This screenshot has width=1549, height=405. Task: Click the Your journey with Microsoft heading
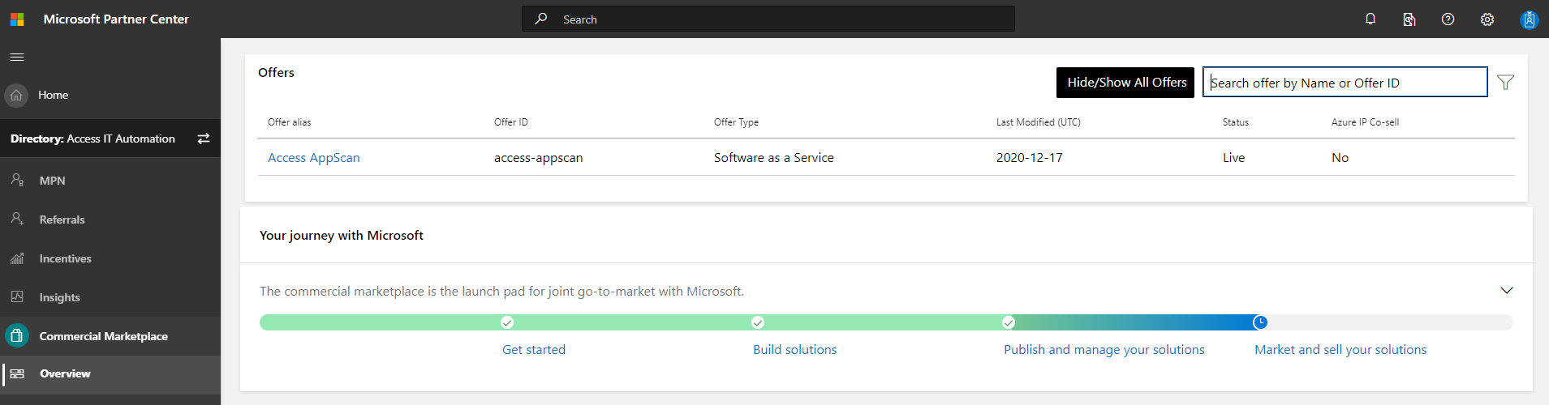[342, 236]
